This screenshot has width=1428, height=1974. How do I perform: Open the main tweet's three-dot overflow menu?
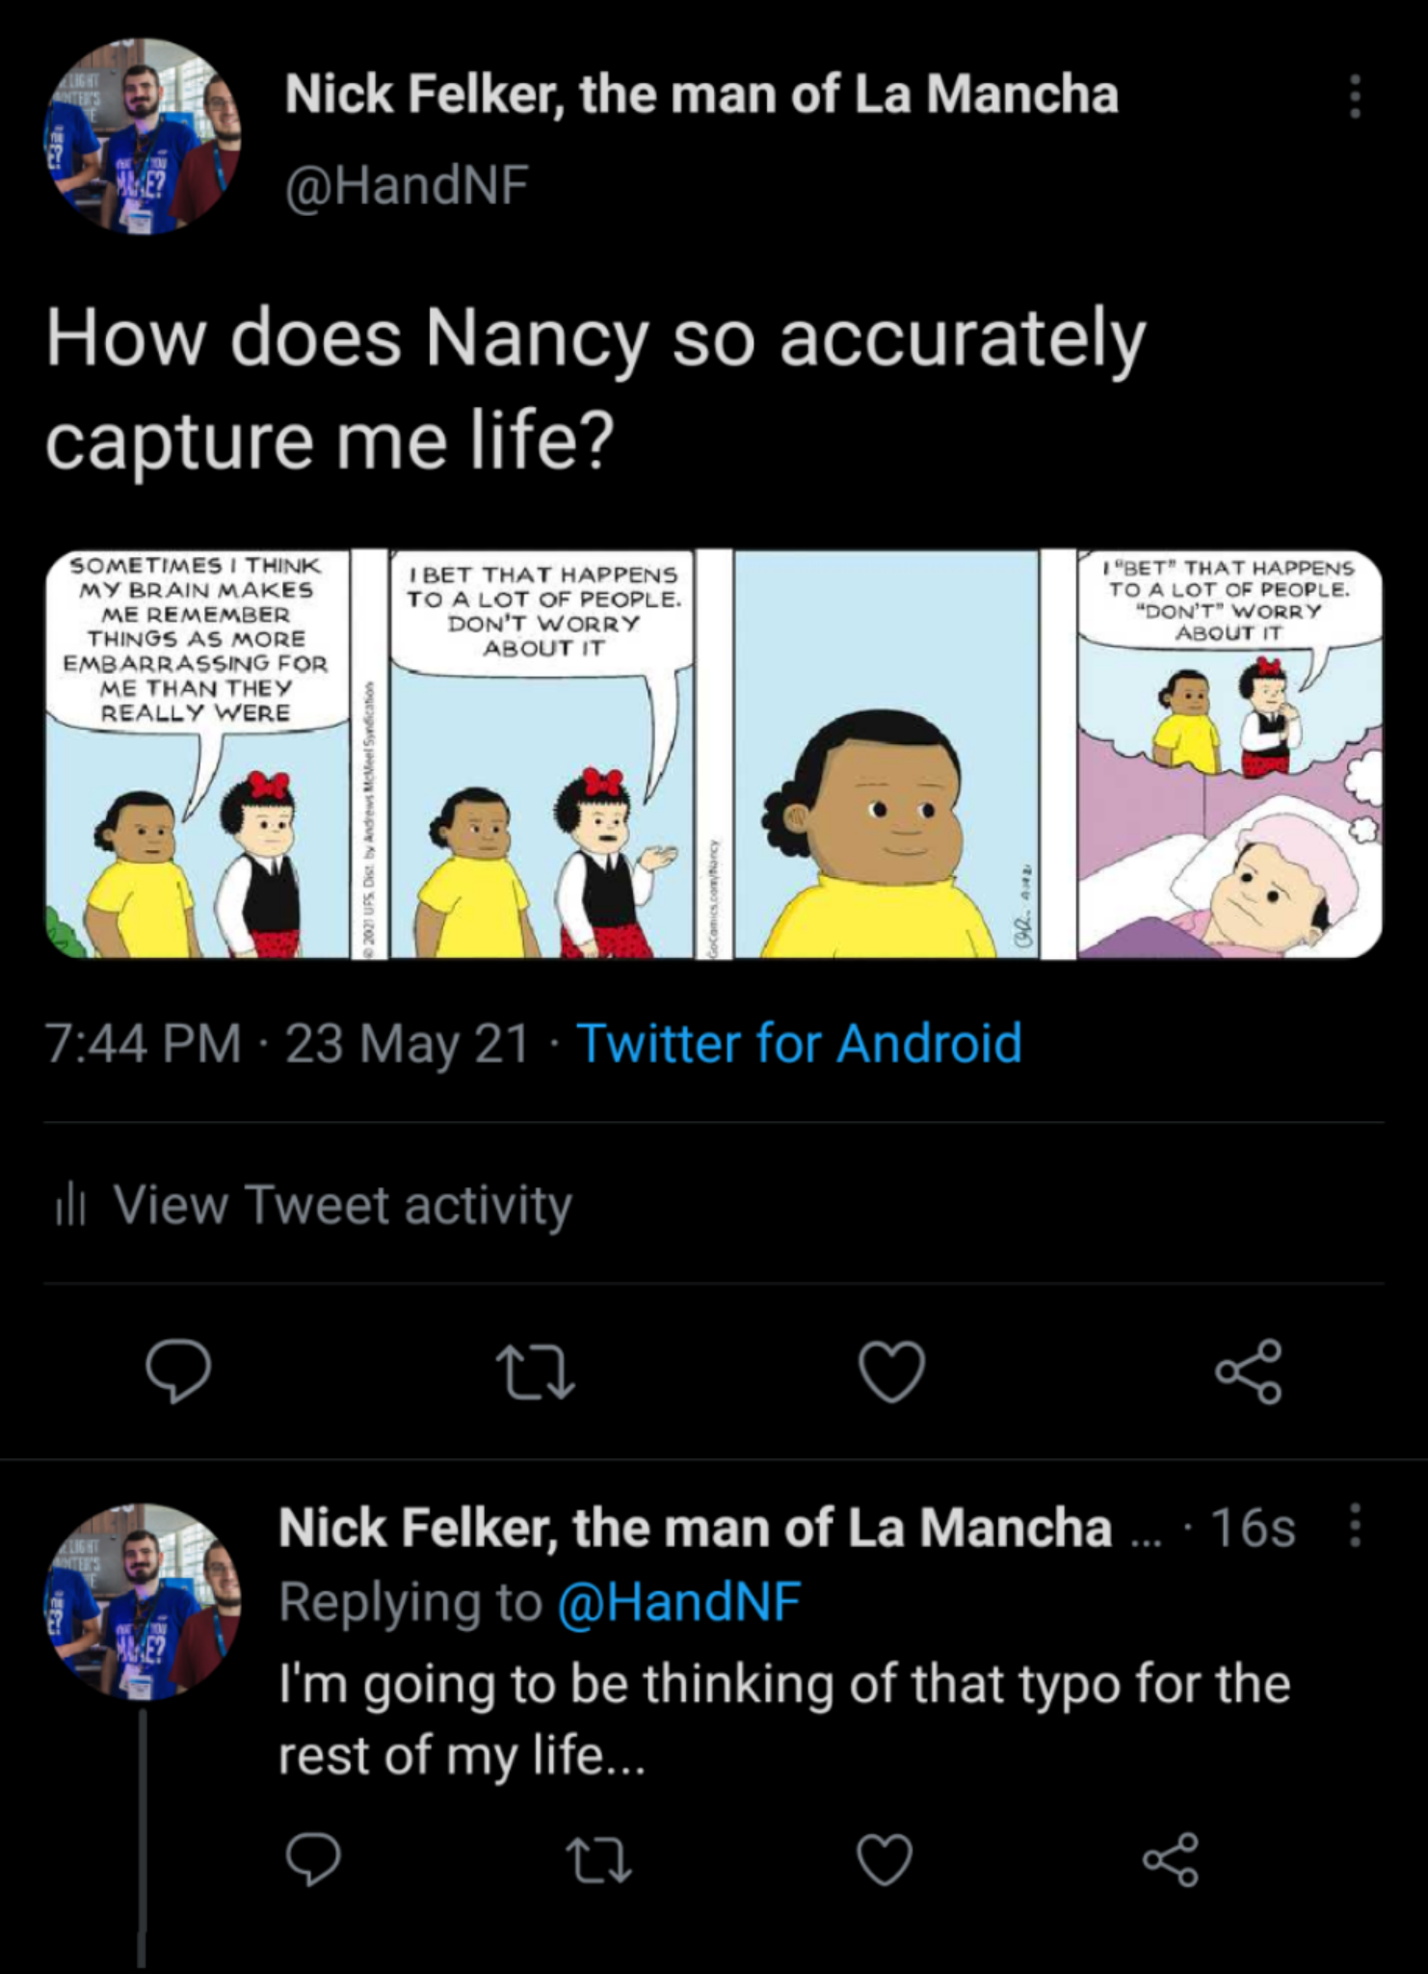pos(1355,96)
